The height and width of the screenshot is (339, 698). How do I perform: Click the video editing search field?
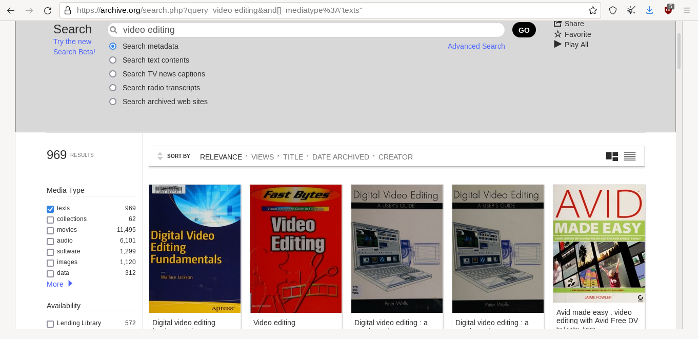[x=306, y=30]
